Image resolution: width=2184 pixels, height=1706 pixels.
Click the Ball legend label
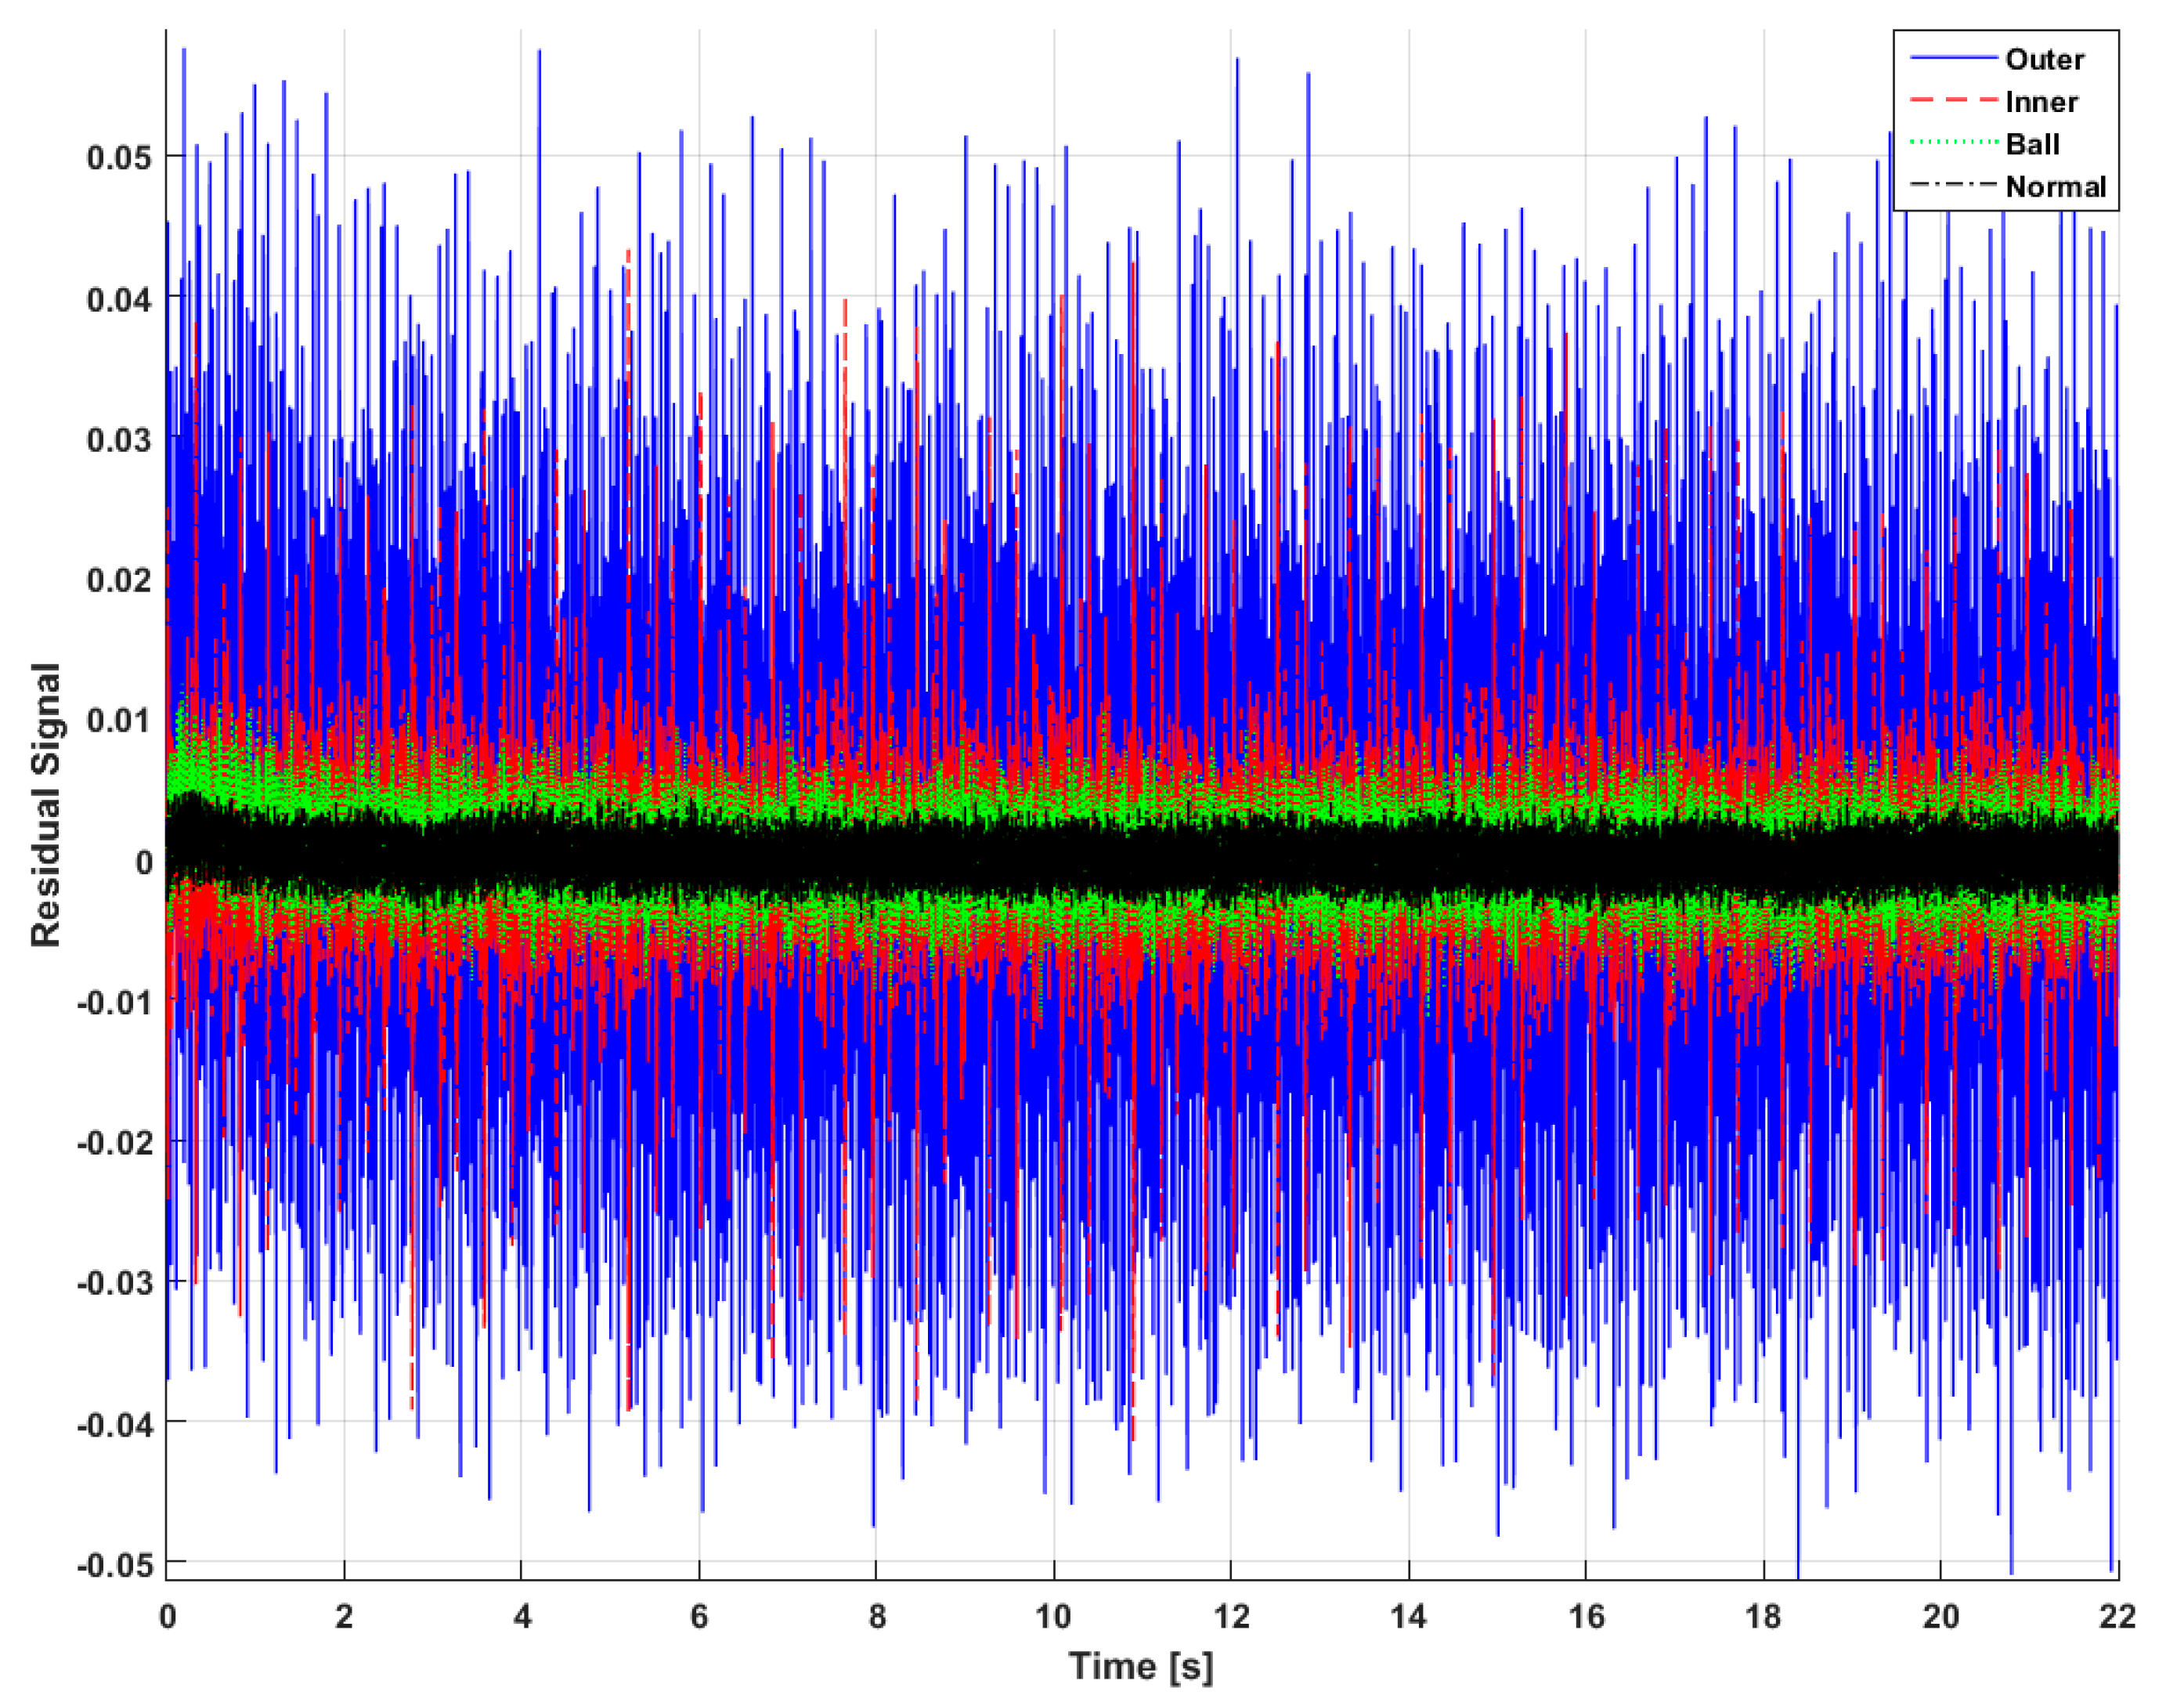[x=2032, y=144]
